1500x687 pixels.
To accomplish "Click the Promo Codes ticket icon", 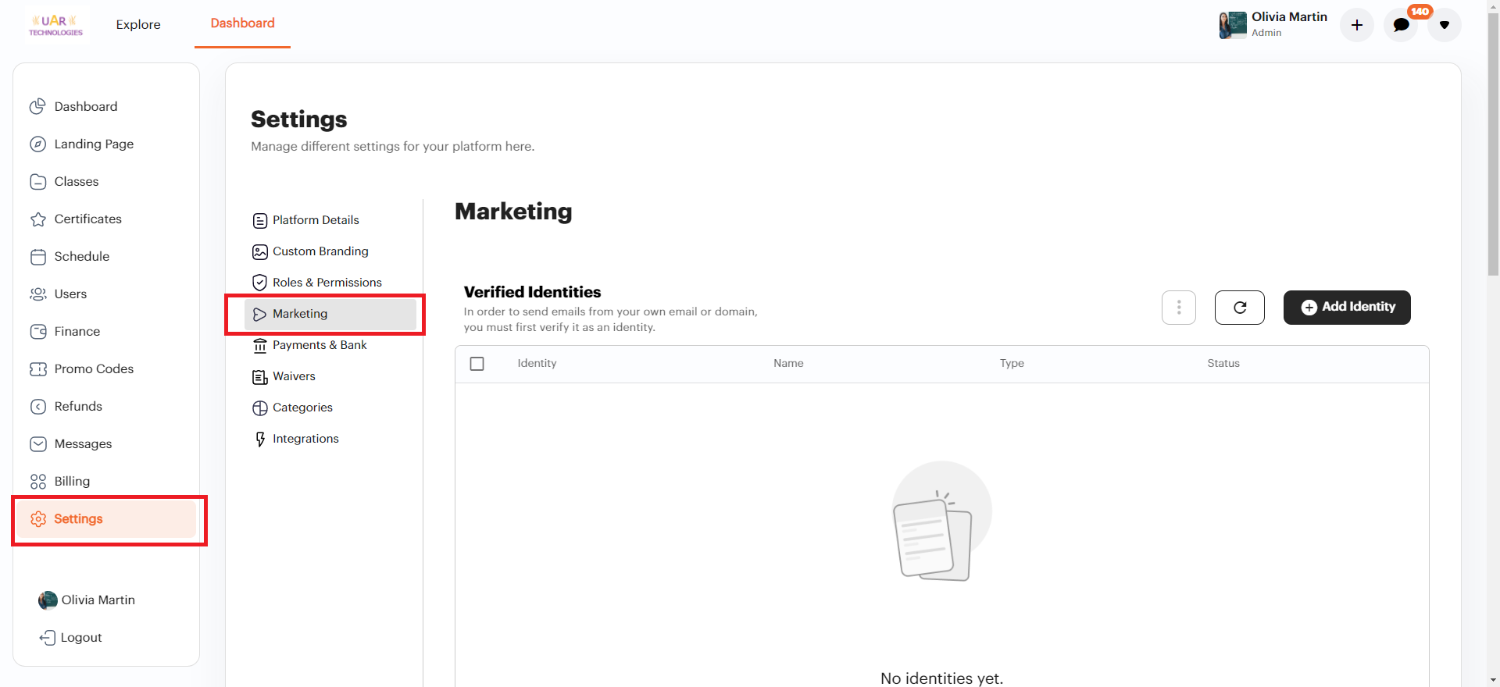I will (37, 368).
